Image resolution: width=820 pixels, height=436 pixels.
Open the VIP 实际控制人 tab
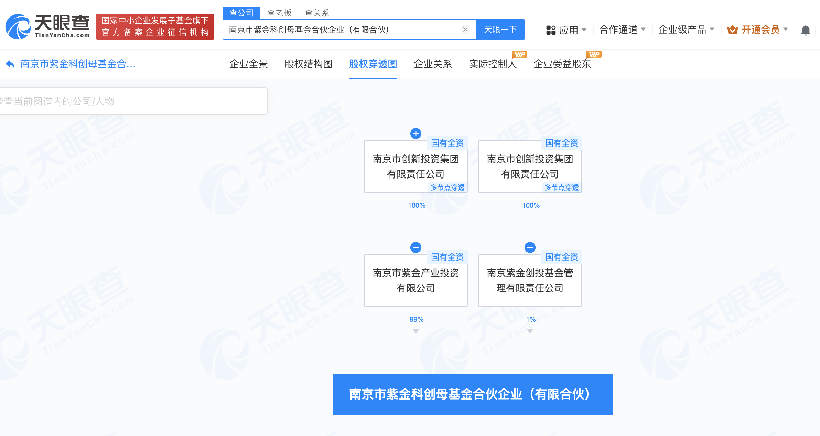493,64
